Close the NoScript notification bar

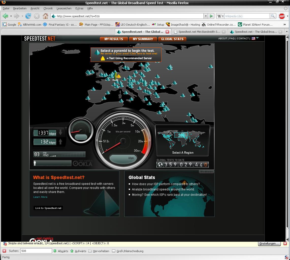285,243
